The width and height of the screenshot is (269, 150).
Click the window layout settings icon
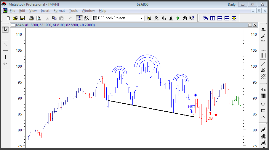coord(234,18)
